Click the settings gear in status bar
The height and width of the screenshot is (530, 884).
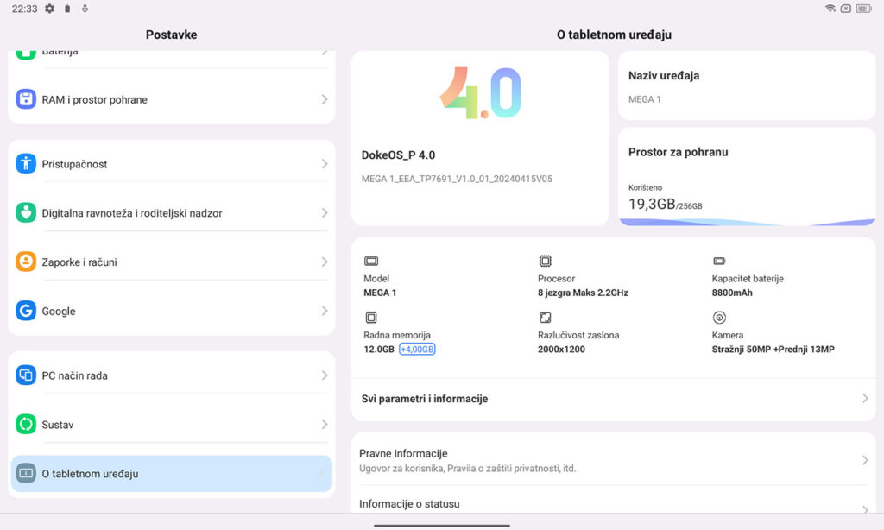[x=49, y=9]
